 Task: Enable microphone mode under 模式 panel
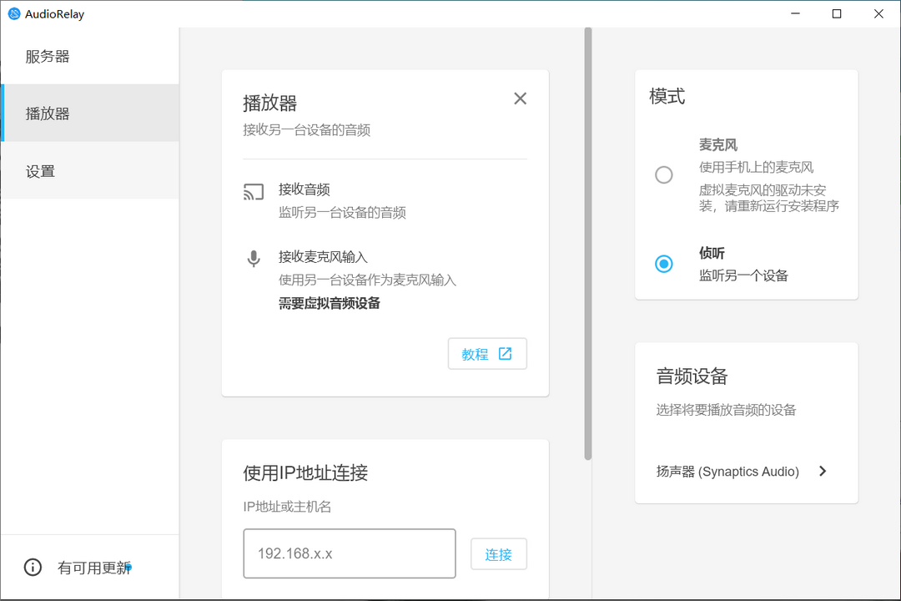tap(663, 174)
